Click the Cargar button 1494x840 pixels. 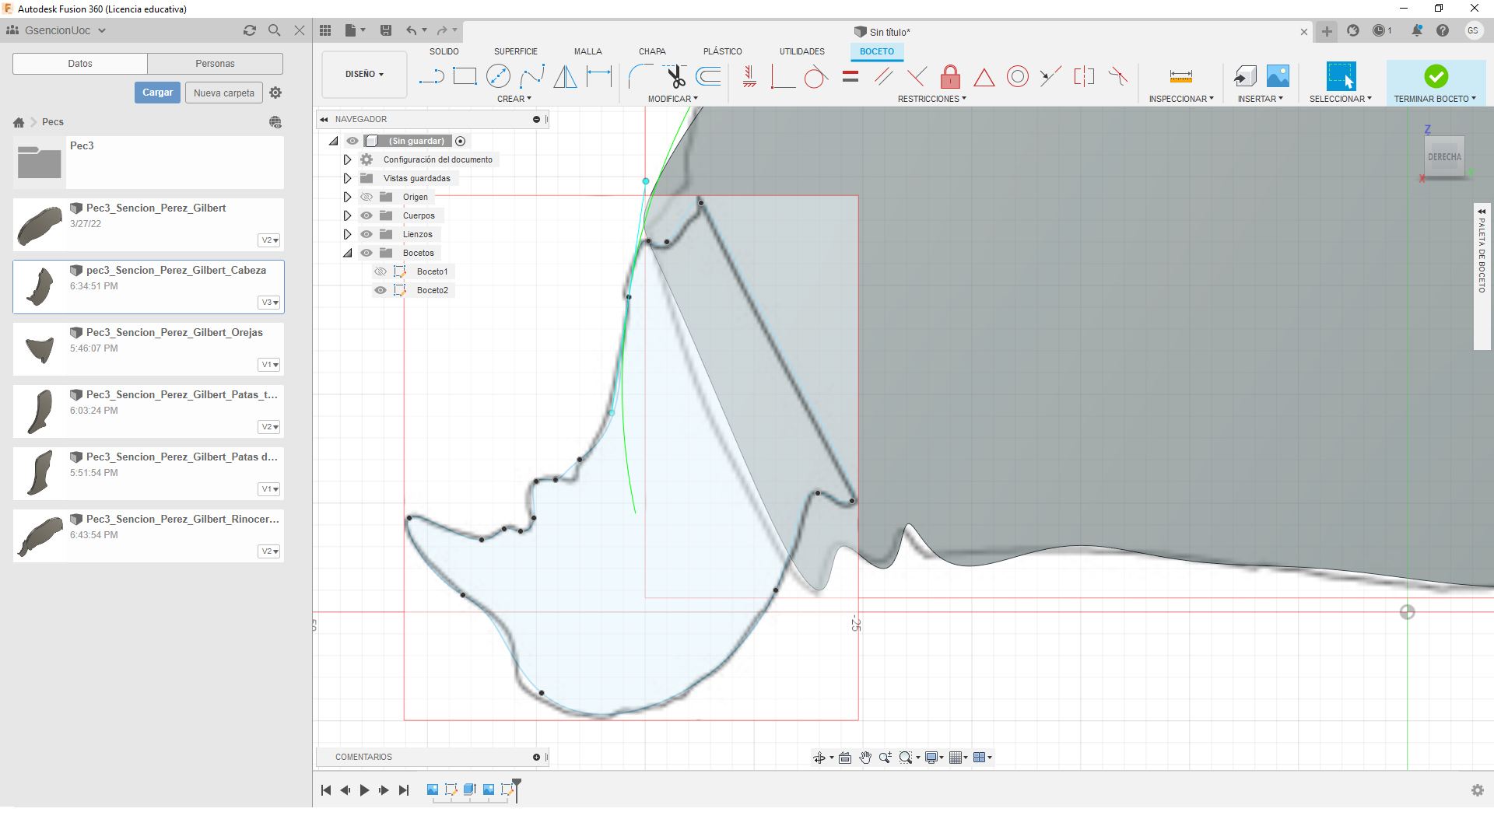(x=157, y=93)
